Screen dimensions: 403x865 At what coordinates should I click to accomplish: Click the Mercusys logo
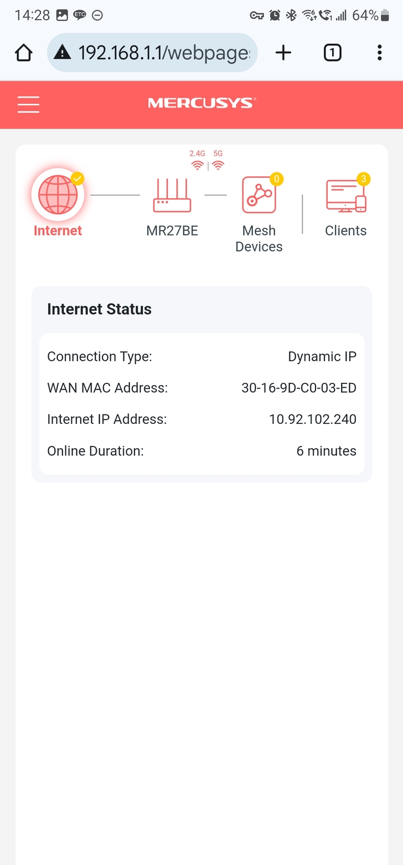(201, 103)
